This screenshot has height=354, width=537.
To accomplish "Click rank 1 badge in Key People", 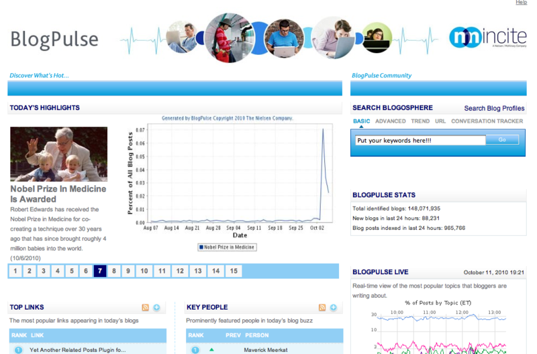I will click(195, 350).
